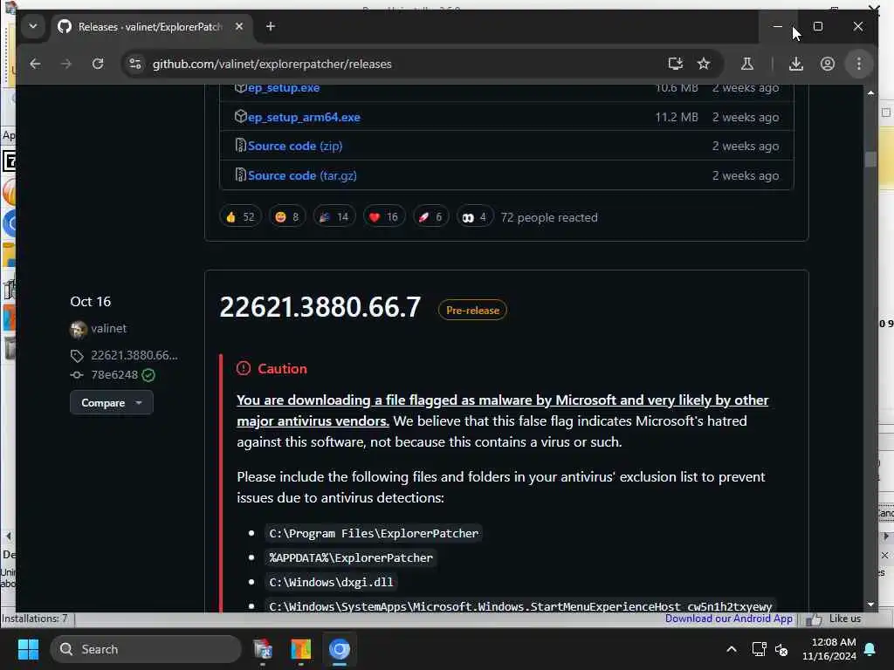Click the page vertical scrollbar thumb
This screenshot has height=670, width=894.
tap(870, 159)
